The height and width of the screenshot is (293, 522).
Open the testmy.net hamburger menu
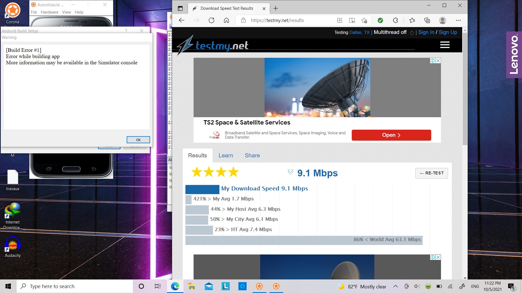(445, 45)
